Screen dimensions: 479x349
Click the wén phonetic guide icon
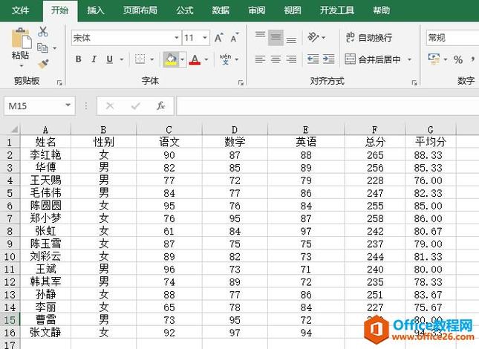[x=226, y=59]
